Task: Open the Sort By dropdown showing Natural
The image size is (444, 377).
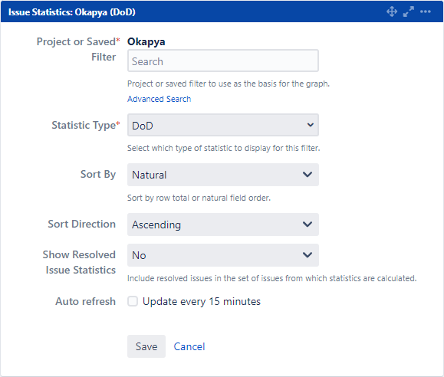Action: coord(223,175)
